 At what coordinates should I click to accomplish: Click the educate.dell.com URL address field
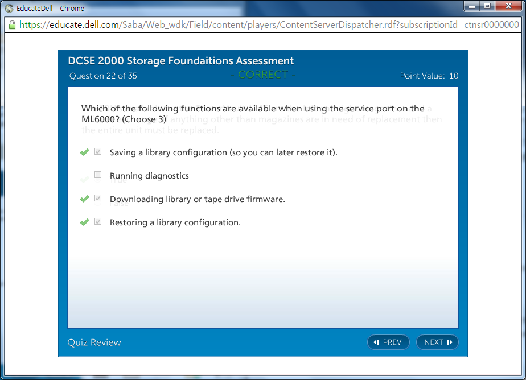point(268,25)
